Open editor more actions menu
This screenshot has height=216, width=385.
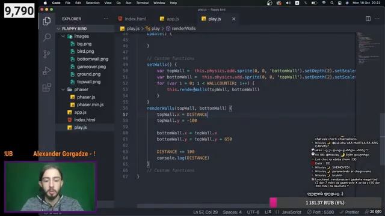pos(377,19)
